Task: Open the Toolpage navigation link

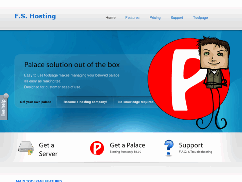Action: tap(200, 18)
